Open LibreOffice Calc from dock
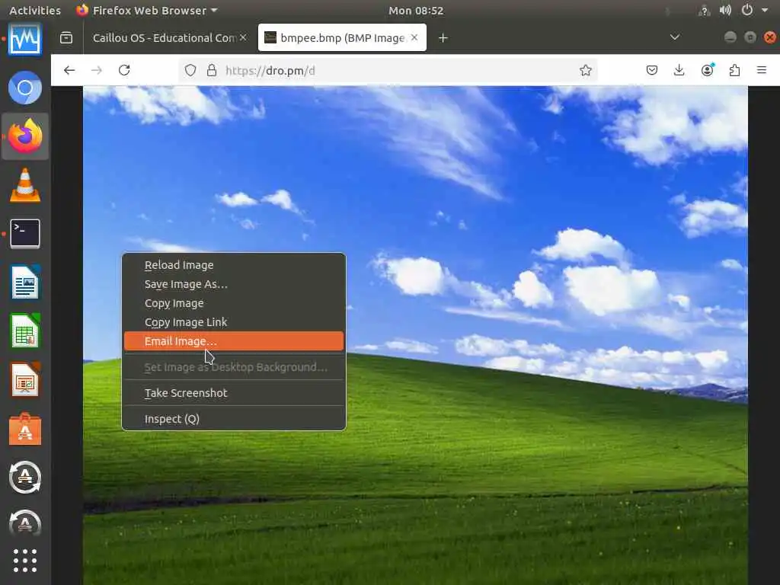This screenshot has width=780, height=585. click(x=25, y=331)
